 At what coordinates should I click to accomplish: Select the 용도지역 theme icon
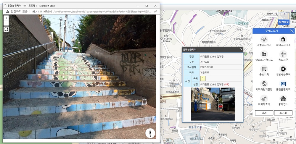coord(264,69)
